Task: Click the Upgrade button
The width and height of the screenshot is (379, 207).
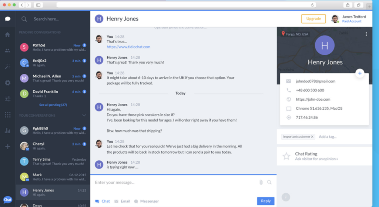Action: (313, 19)
